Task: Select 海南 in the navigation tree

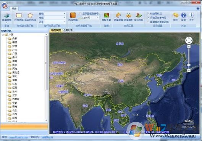Action: 15,61
